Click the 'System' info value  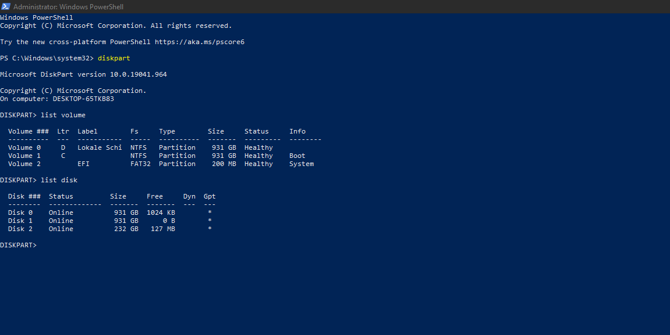tap(302, 164)
